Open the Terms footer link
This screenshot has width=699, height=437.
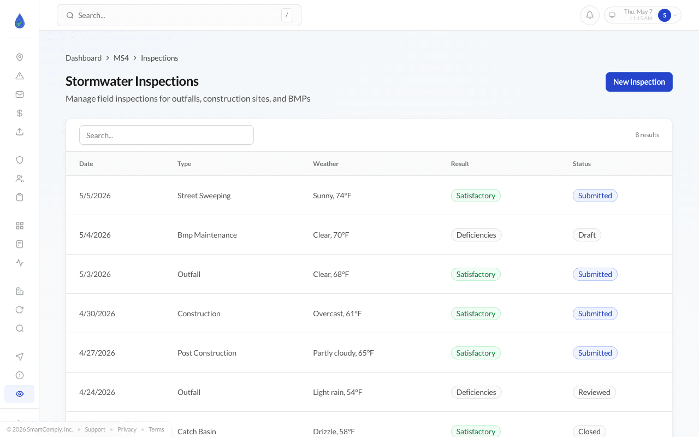(x=156, y=429)
